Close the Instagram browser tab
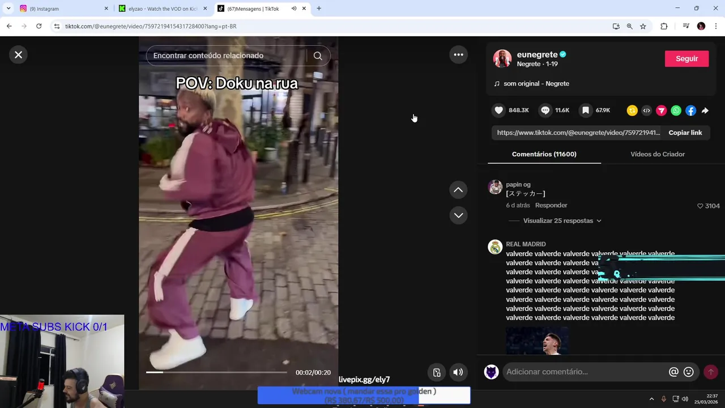Image resolution: width=725 pixels, height=408 pixels. point(106,8)
